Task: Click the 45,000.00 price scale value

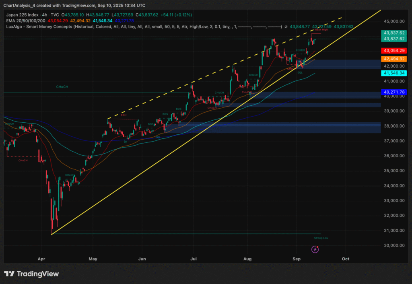Action: point(394,21)
